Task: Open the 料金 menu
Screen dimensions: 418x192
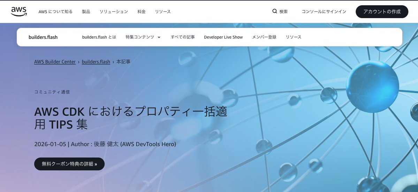Action: [142, 12]
